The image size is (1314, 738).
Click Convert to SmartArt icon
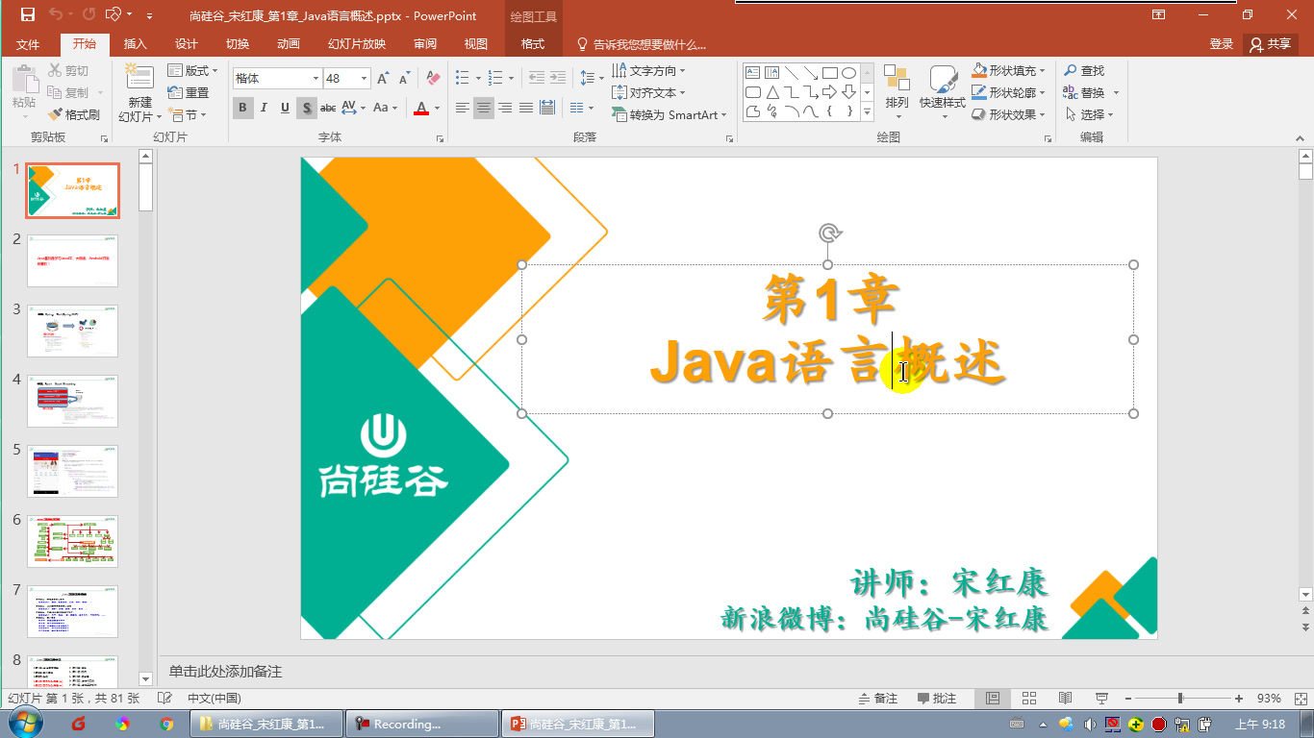point(619,114)
